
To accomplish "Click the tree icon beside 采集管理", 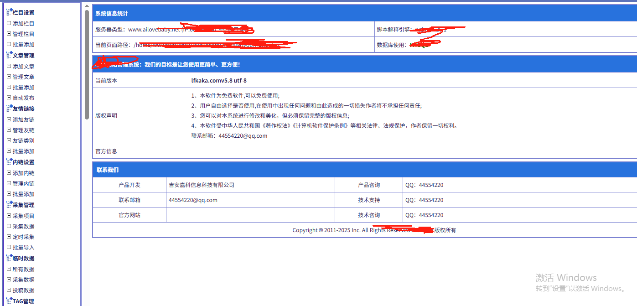I will click(x=9, y=205).
